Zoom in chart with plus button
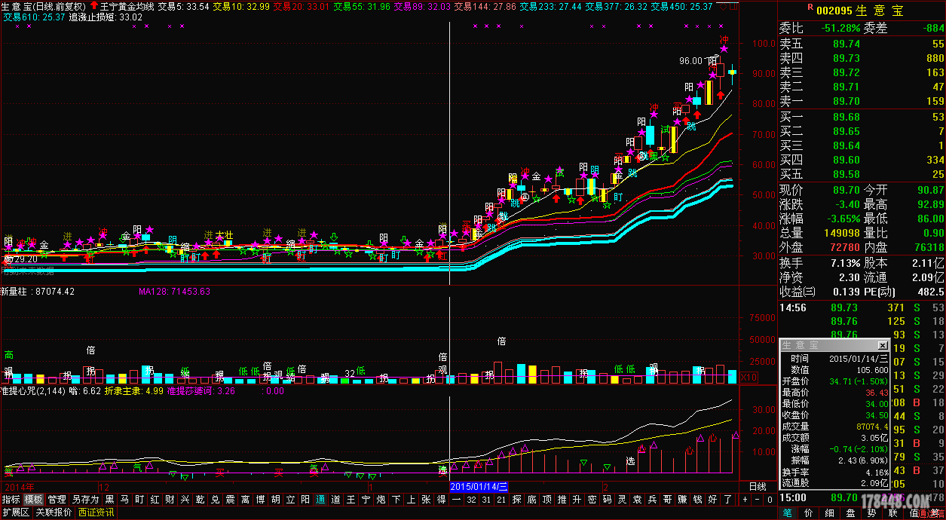 [x=745, y=499]
